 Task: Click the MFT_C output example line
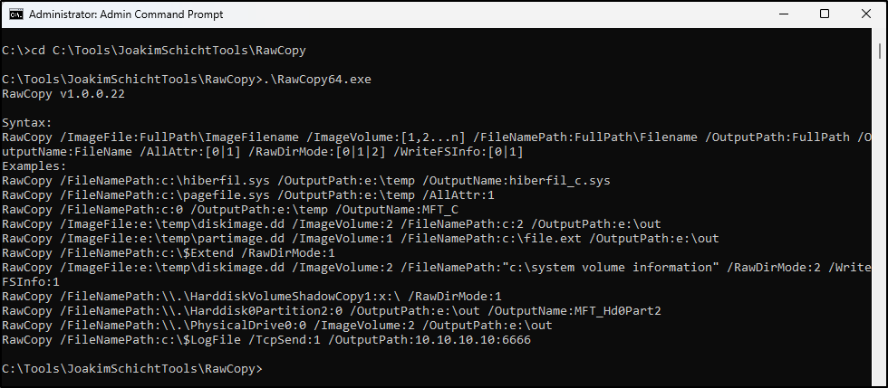coord(230,210)
